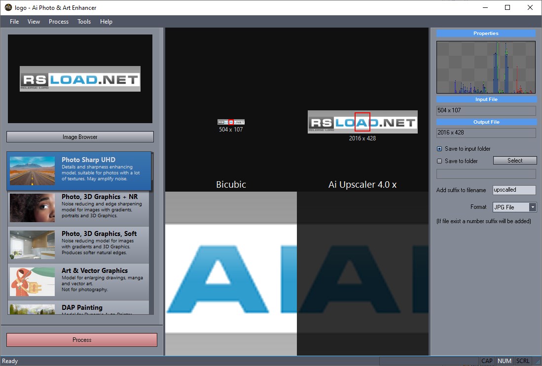Click the 2016 x 428 upscaled preview image
The width and height of the screenshot is (542, 366).
(x=362, y=122)
